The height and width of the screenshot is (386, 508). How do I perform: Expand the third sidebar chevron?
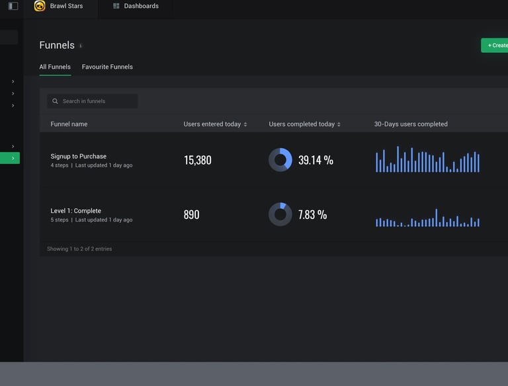click(13, 105)
